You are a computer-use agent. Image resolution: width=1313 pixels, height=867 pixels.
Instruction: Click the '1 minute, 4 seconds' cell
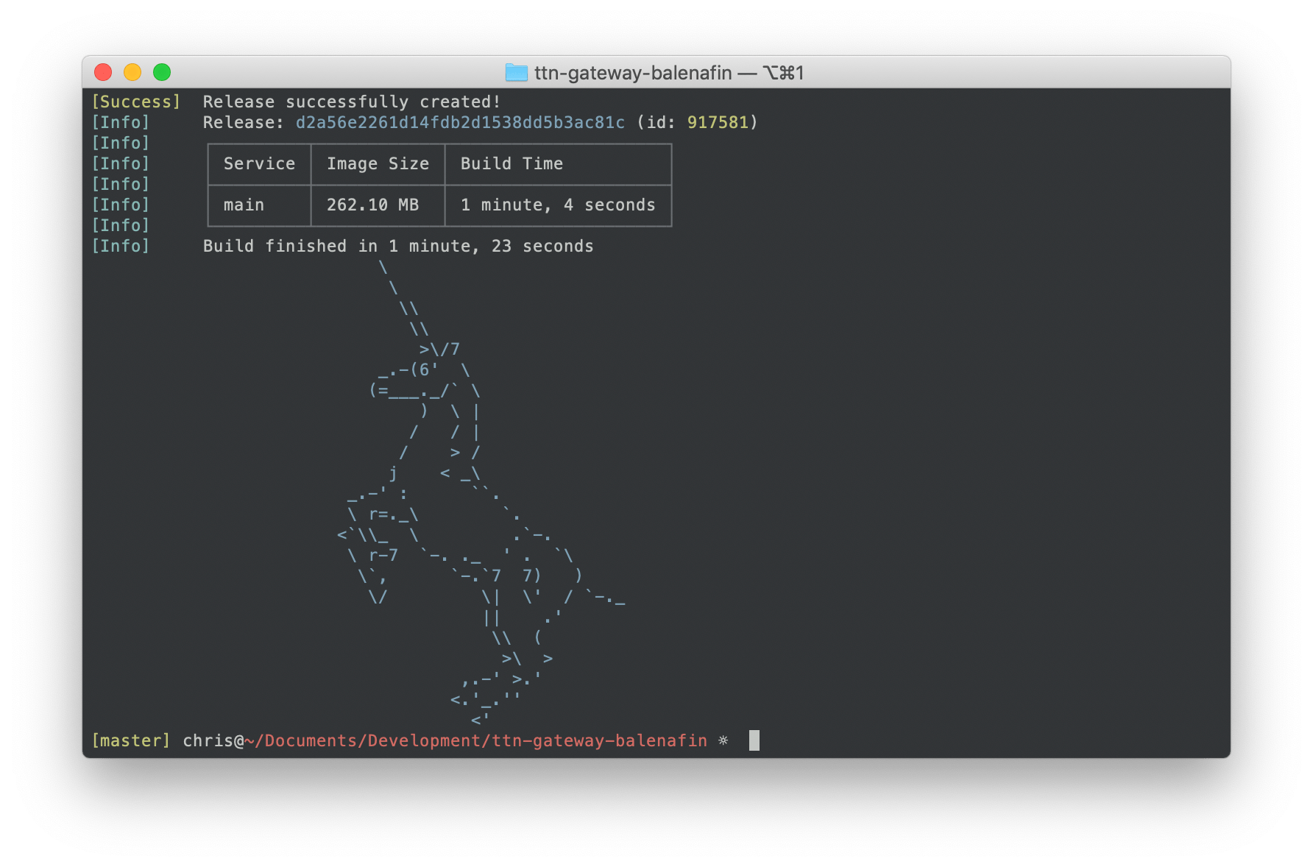click(557, 205)
